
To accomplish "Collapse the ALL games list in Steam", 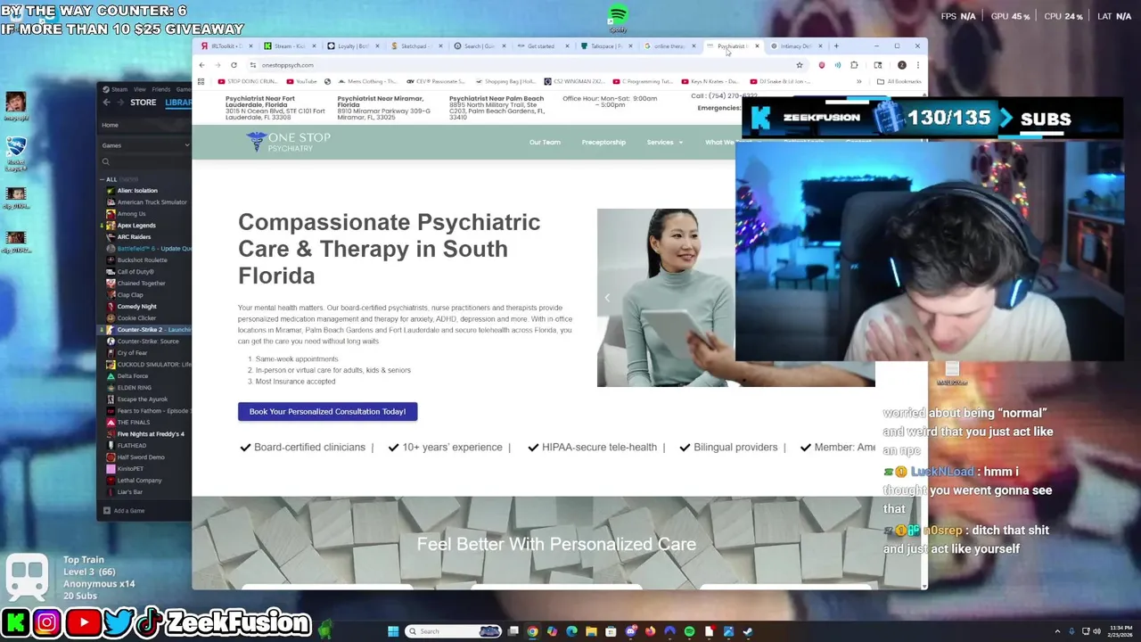I will tap(102, 179).
